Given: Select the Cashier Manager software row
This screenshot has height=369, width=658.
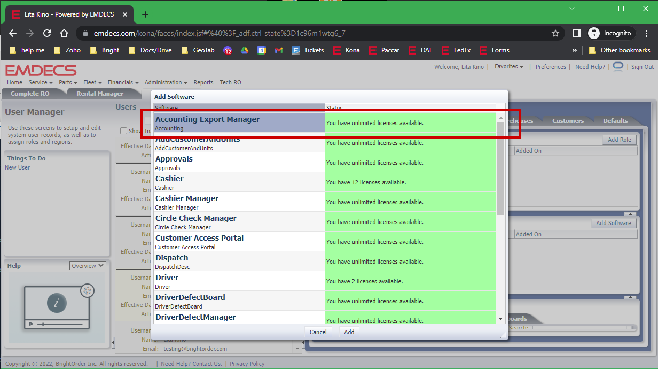Looking at the screenshot, I should coord(239,202).
